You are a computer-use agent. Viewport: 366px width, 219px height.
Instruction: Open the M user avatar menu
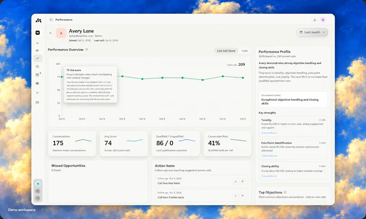coord(323,20)
